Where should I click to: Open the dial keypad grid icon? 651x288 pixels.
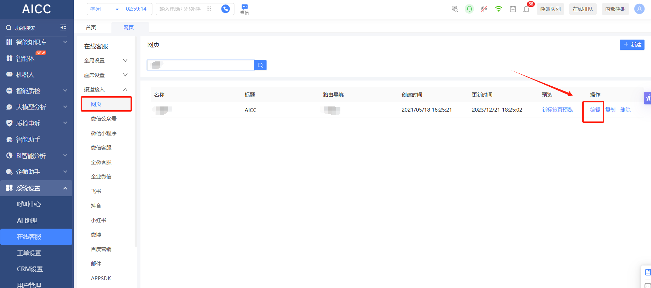(209, 9)
